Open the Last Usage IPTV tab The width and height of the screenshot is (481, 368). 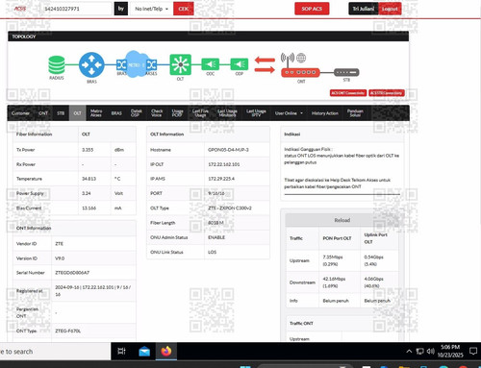pyautogui.click(x=256, y=113)
